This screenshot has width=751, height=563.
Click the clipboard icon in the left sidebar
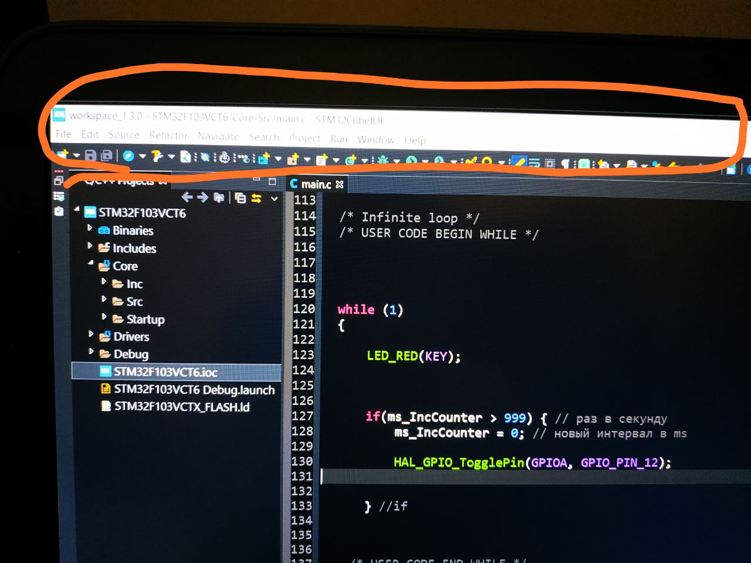pos(59,211)
